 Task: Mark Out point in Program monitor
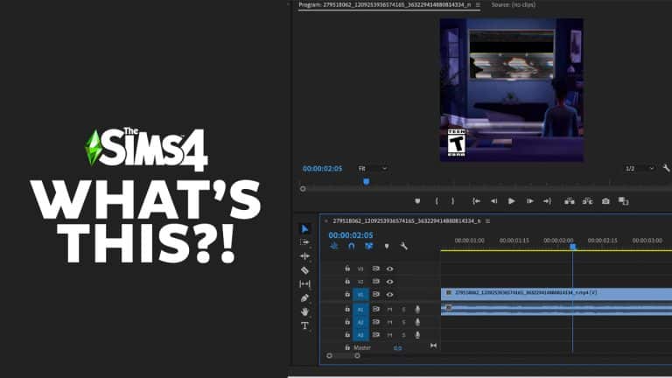point(452,201)
